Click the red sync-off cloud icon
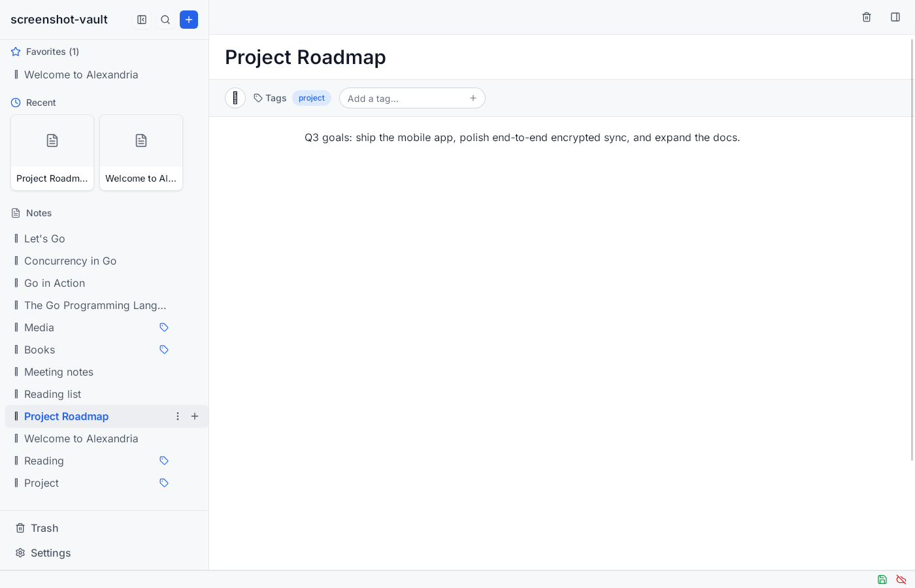The image size is (915, 588). 901,580
